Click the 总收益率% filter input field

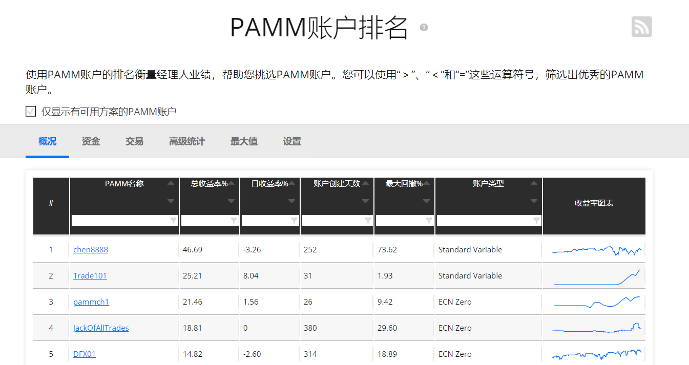pyautogui.click(x=210, y=220)
